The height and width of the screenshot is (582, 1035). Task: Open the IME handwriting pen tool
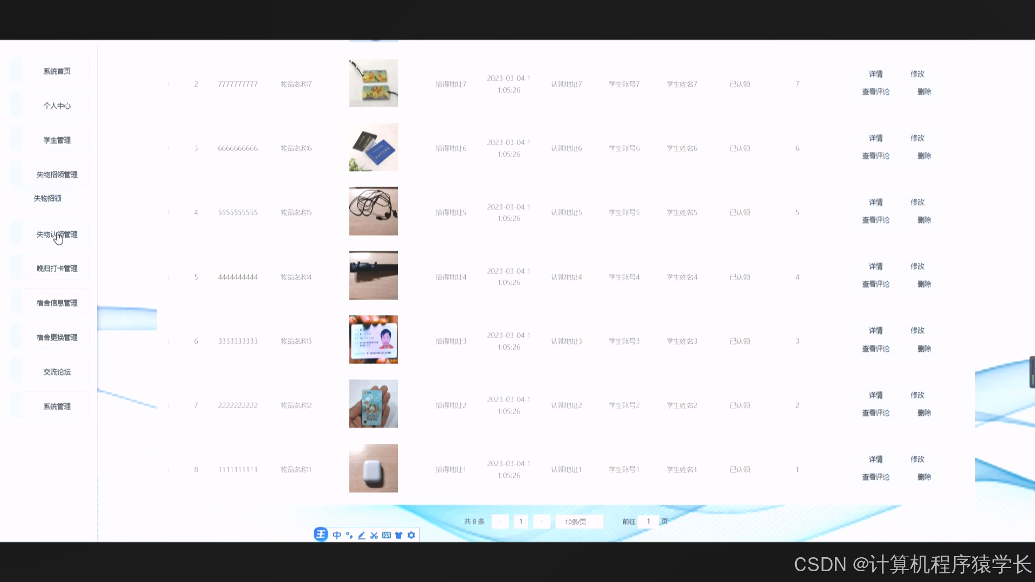[x=362, y=535]
